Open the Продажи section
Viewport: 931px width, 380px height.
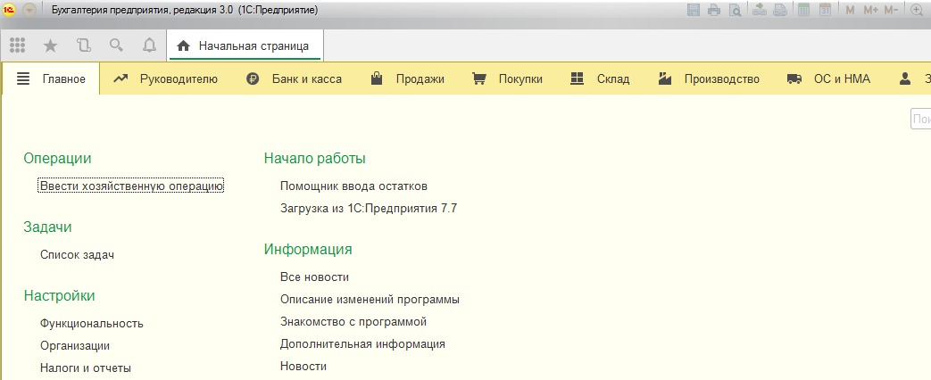[x=407, y=79]
